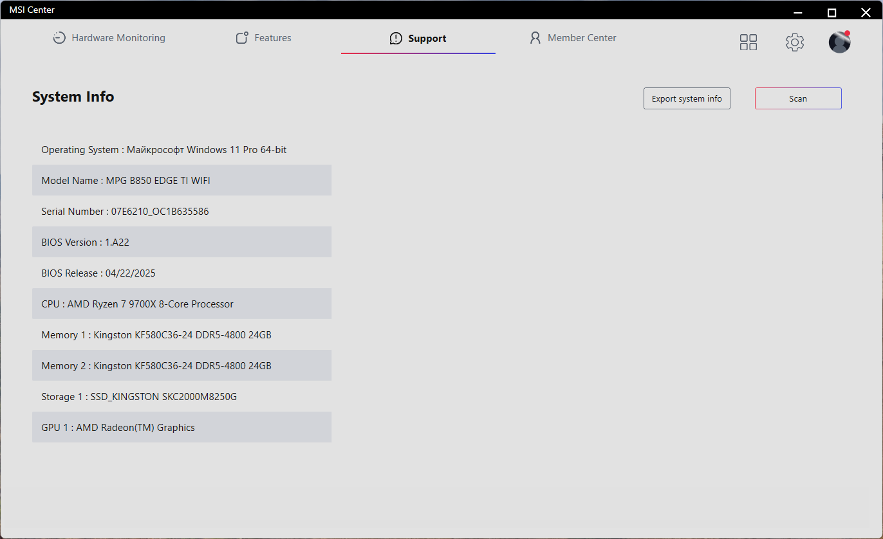The height and width of the screenshot is (539, 883).
Task: Click the Memory 1 Kingston row
Action: (x=181, y=334)
